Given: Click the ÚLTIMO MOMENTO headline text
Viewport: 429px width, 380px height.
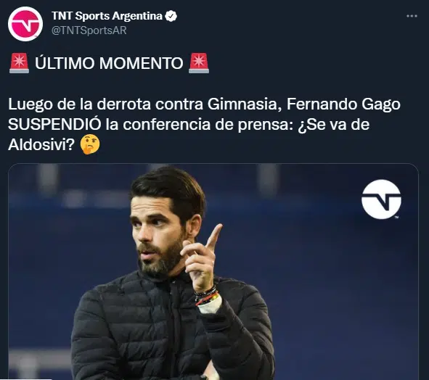Looking at the screenshot, I should coord(109,63).
